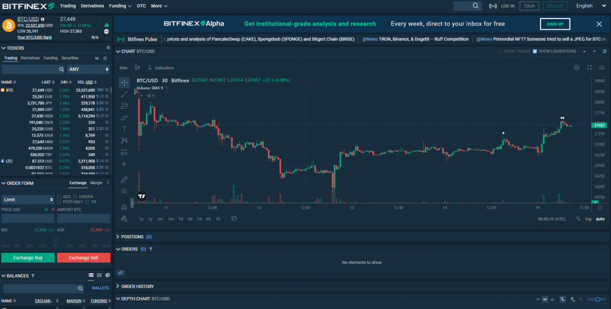The width and height of the screenshot is (611, 309).
Task: Click the Sign Up banner button
Action: [x=555, y=24]
